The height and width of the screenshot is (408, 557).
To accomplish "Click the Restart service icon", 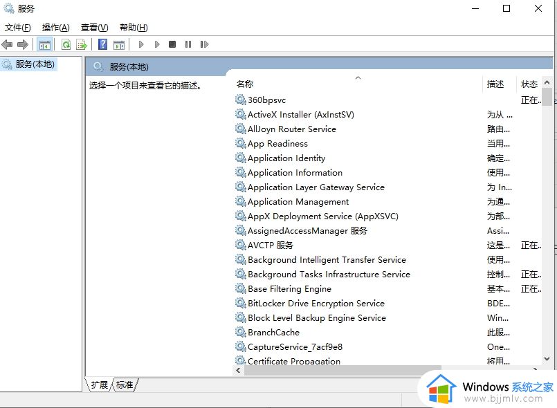I will (x=204, y=44).
